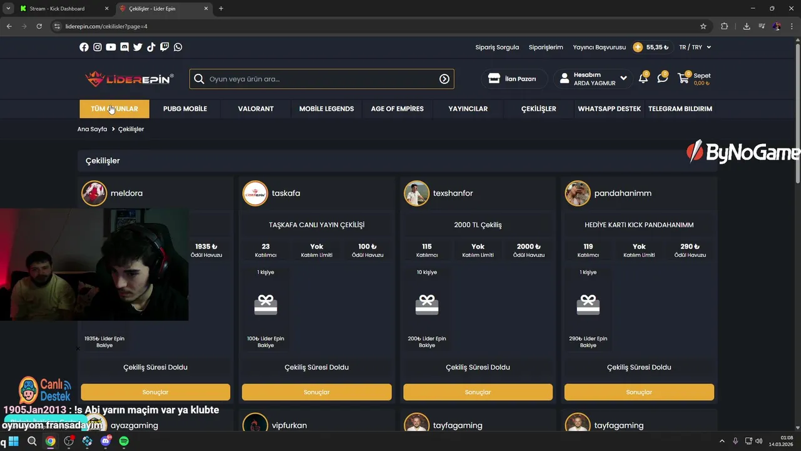Open the texshanfor profile avatar

tap(417, 194)
